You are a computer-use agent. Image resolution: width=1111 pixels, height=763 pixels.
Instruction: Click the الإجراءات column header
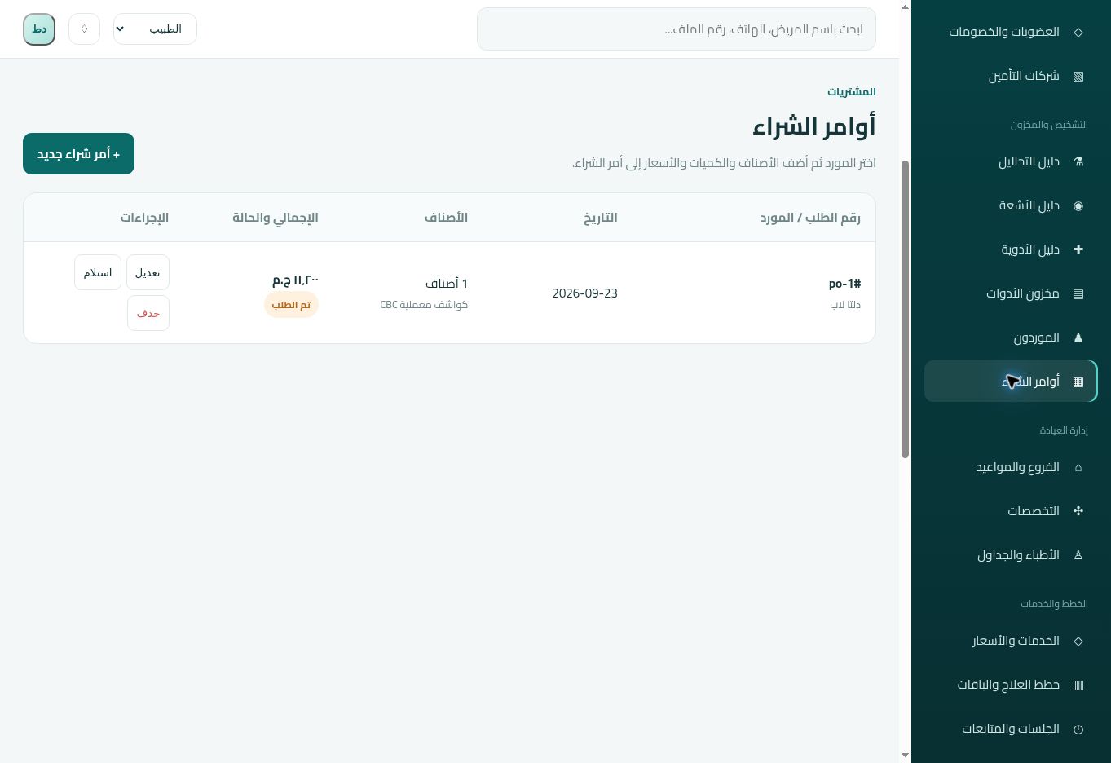(x=144, y=218)
